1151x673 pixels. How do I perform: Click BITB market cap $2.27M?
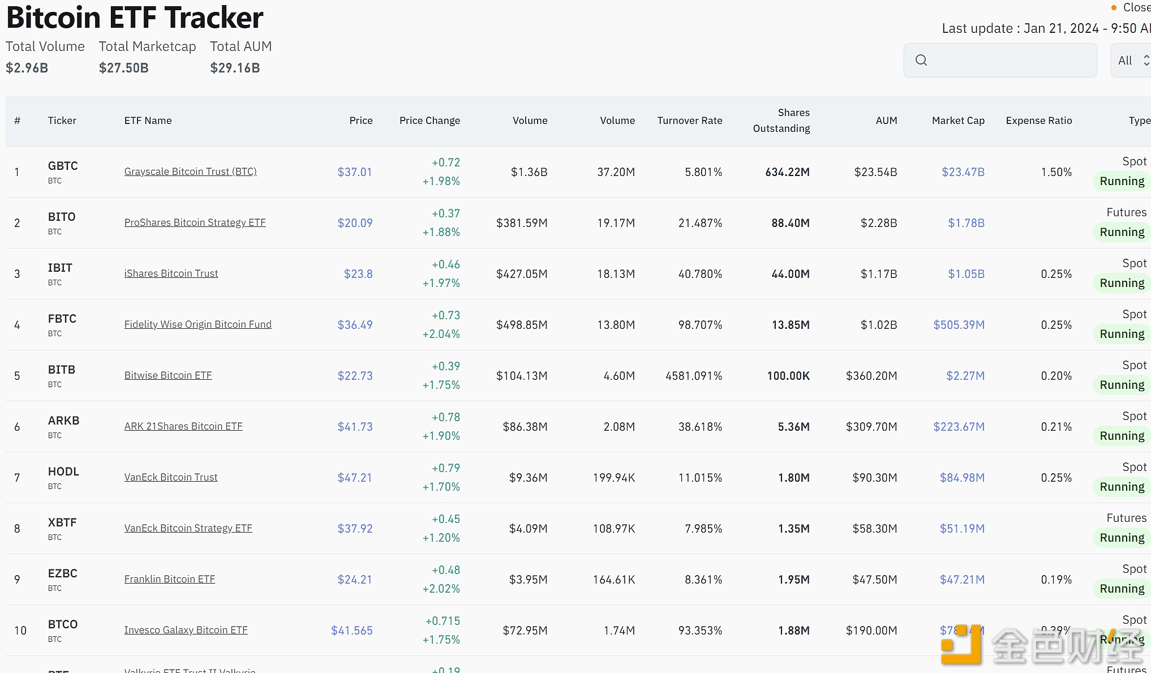pos(965,376)
